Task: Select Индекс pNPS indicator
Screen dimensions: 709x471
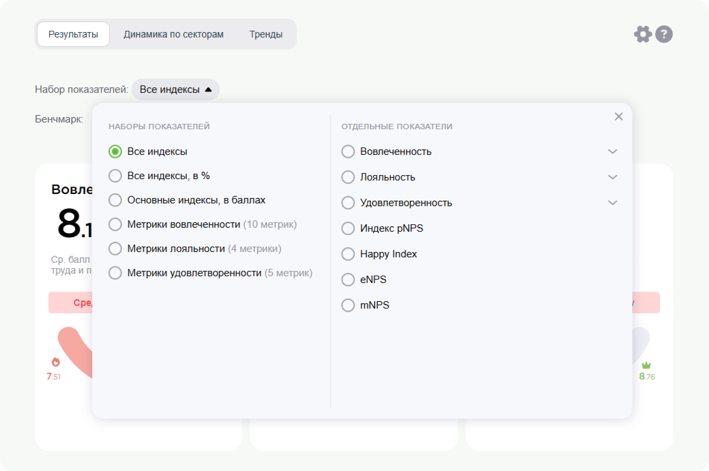Action: pos(348,228)
